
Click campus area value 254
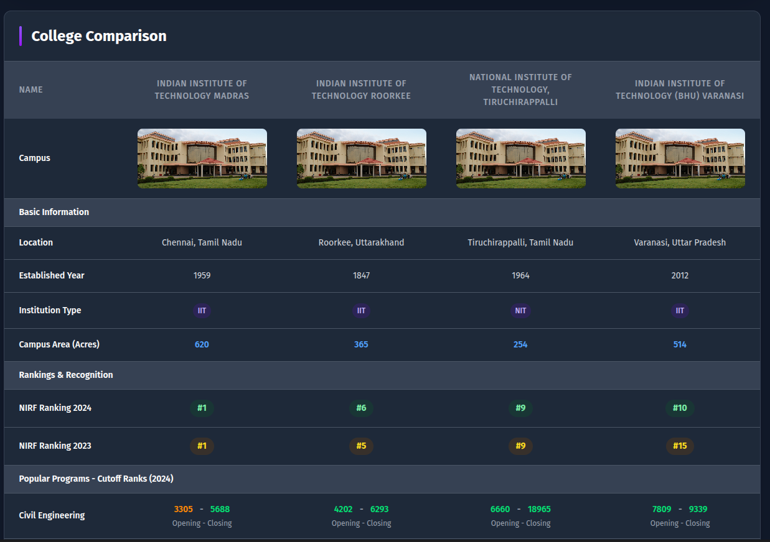click(x=520, y=344)
